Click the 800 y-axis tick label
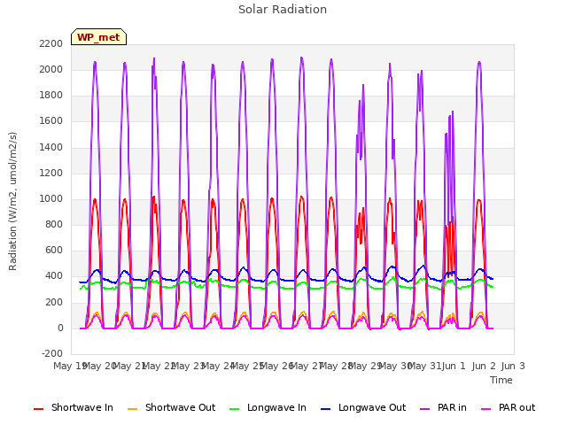The width and height of the screenshot is (567, 425). (x=54, y=225)
